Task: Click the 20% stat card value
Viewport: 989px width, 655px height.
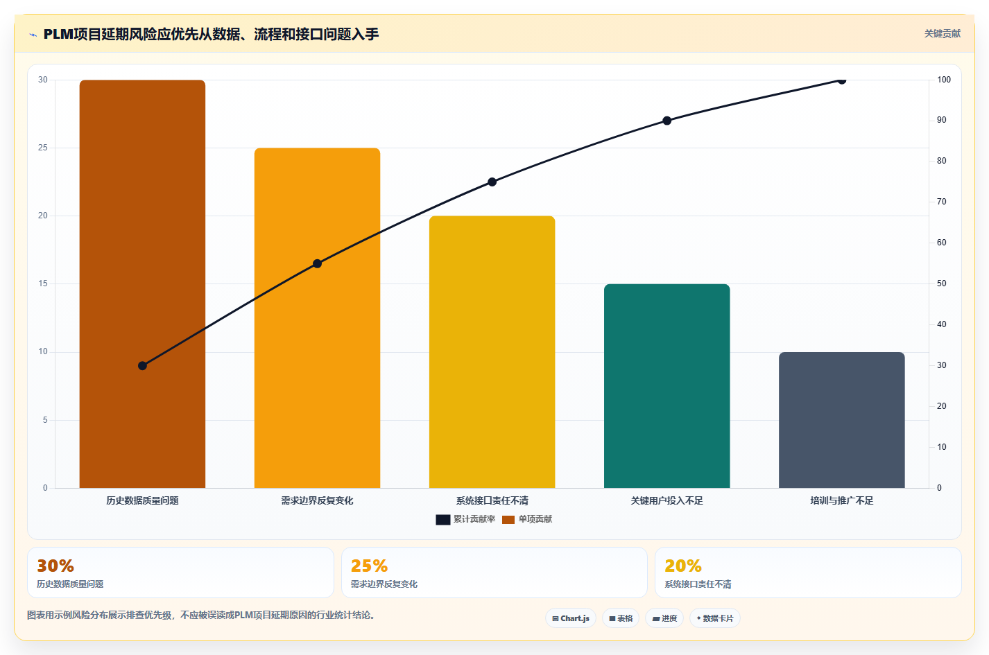Action: click(x=683, y=566)
